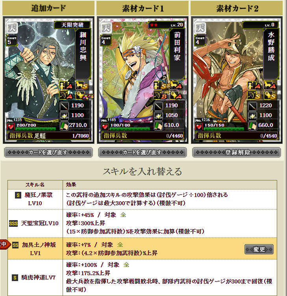Click the heart HP icon on 細川忠興 card
This screenshot has width=287, height=296.
click(11, 127)
